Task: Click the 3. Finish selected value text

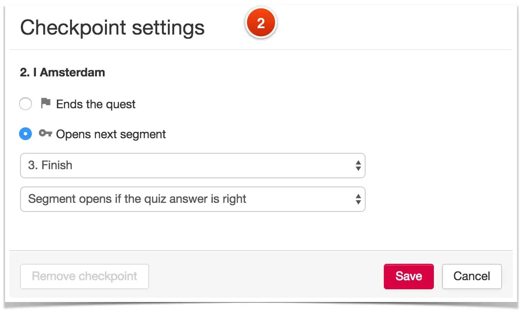Action: [50, 165]
